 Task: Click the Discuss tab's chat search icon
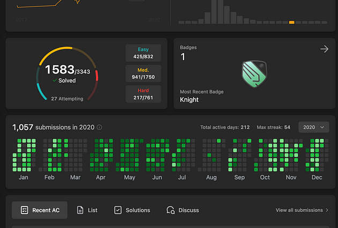point(171,210)
